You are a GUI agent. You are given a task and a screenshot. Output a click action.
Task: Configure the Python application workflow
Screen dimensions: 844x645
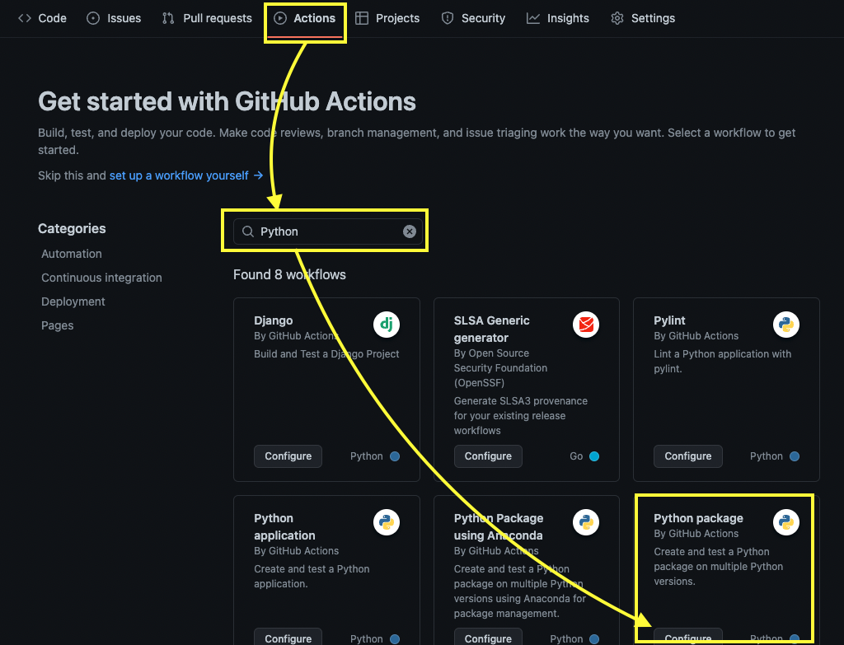click(288, 637)
